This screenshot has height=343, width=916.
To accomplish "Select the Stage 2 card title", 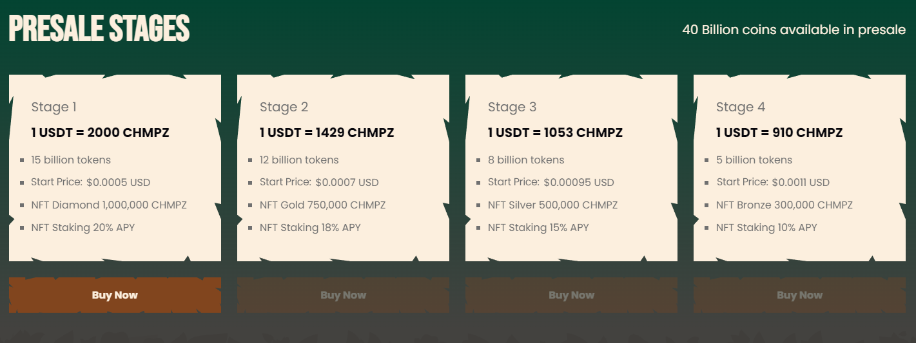I will (x=284, y=107).
